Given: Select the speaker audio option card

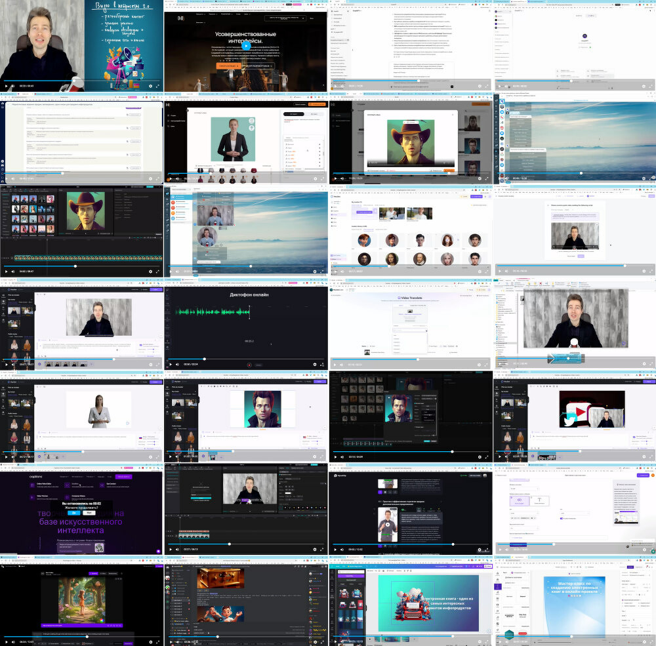Looking at the screenshot, I should (521, 500).
